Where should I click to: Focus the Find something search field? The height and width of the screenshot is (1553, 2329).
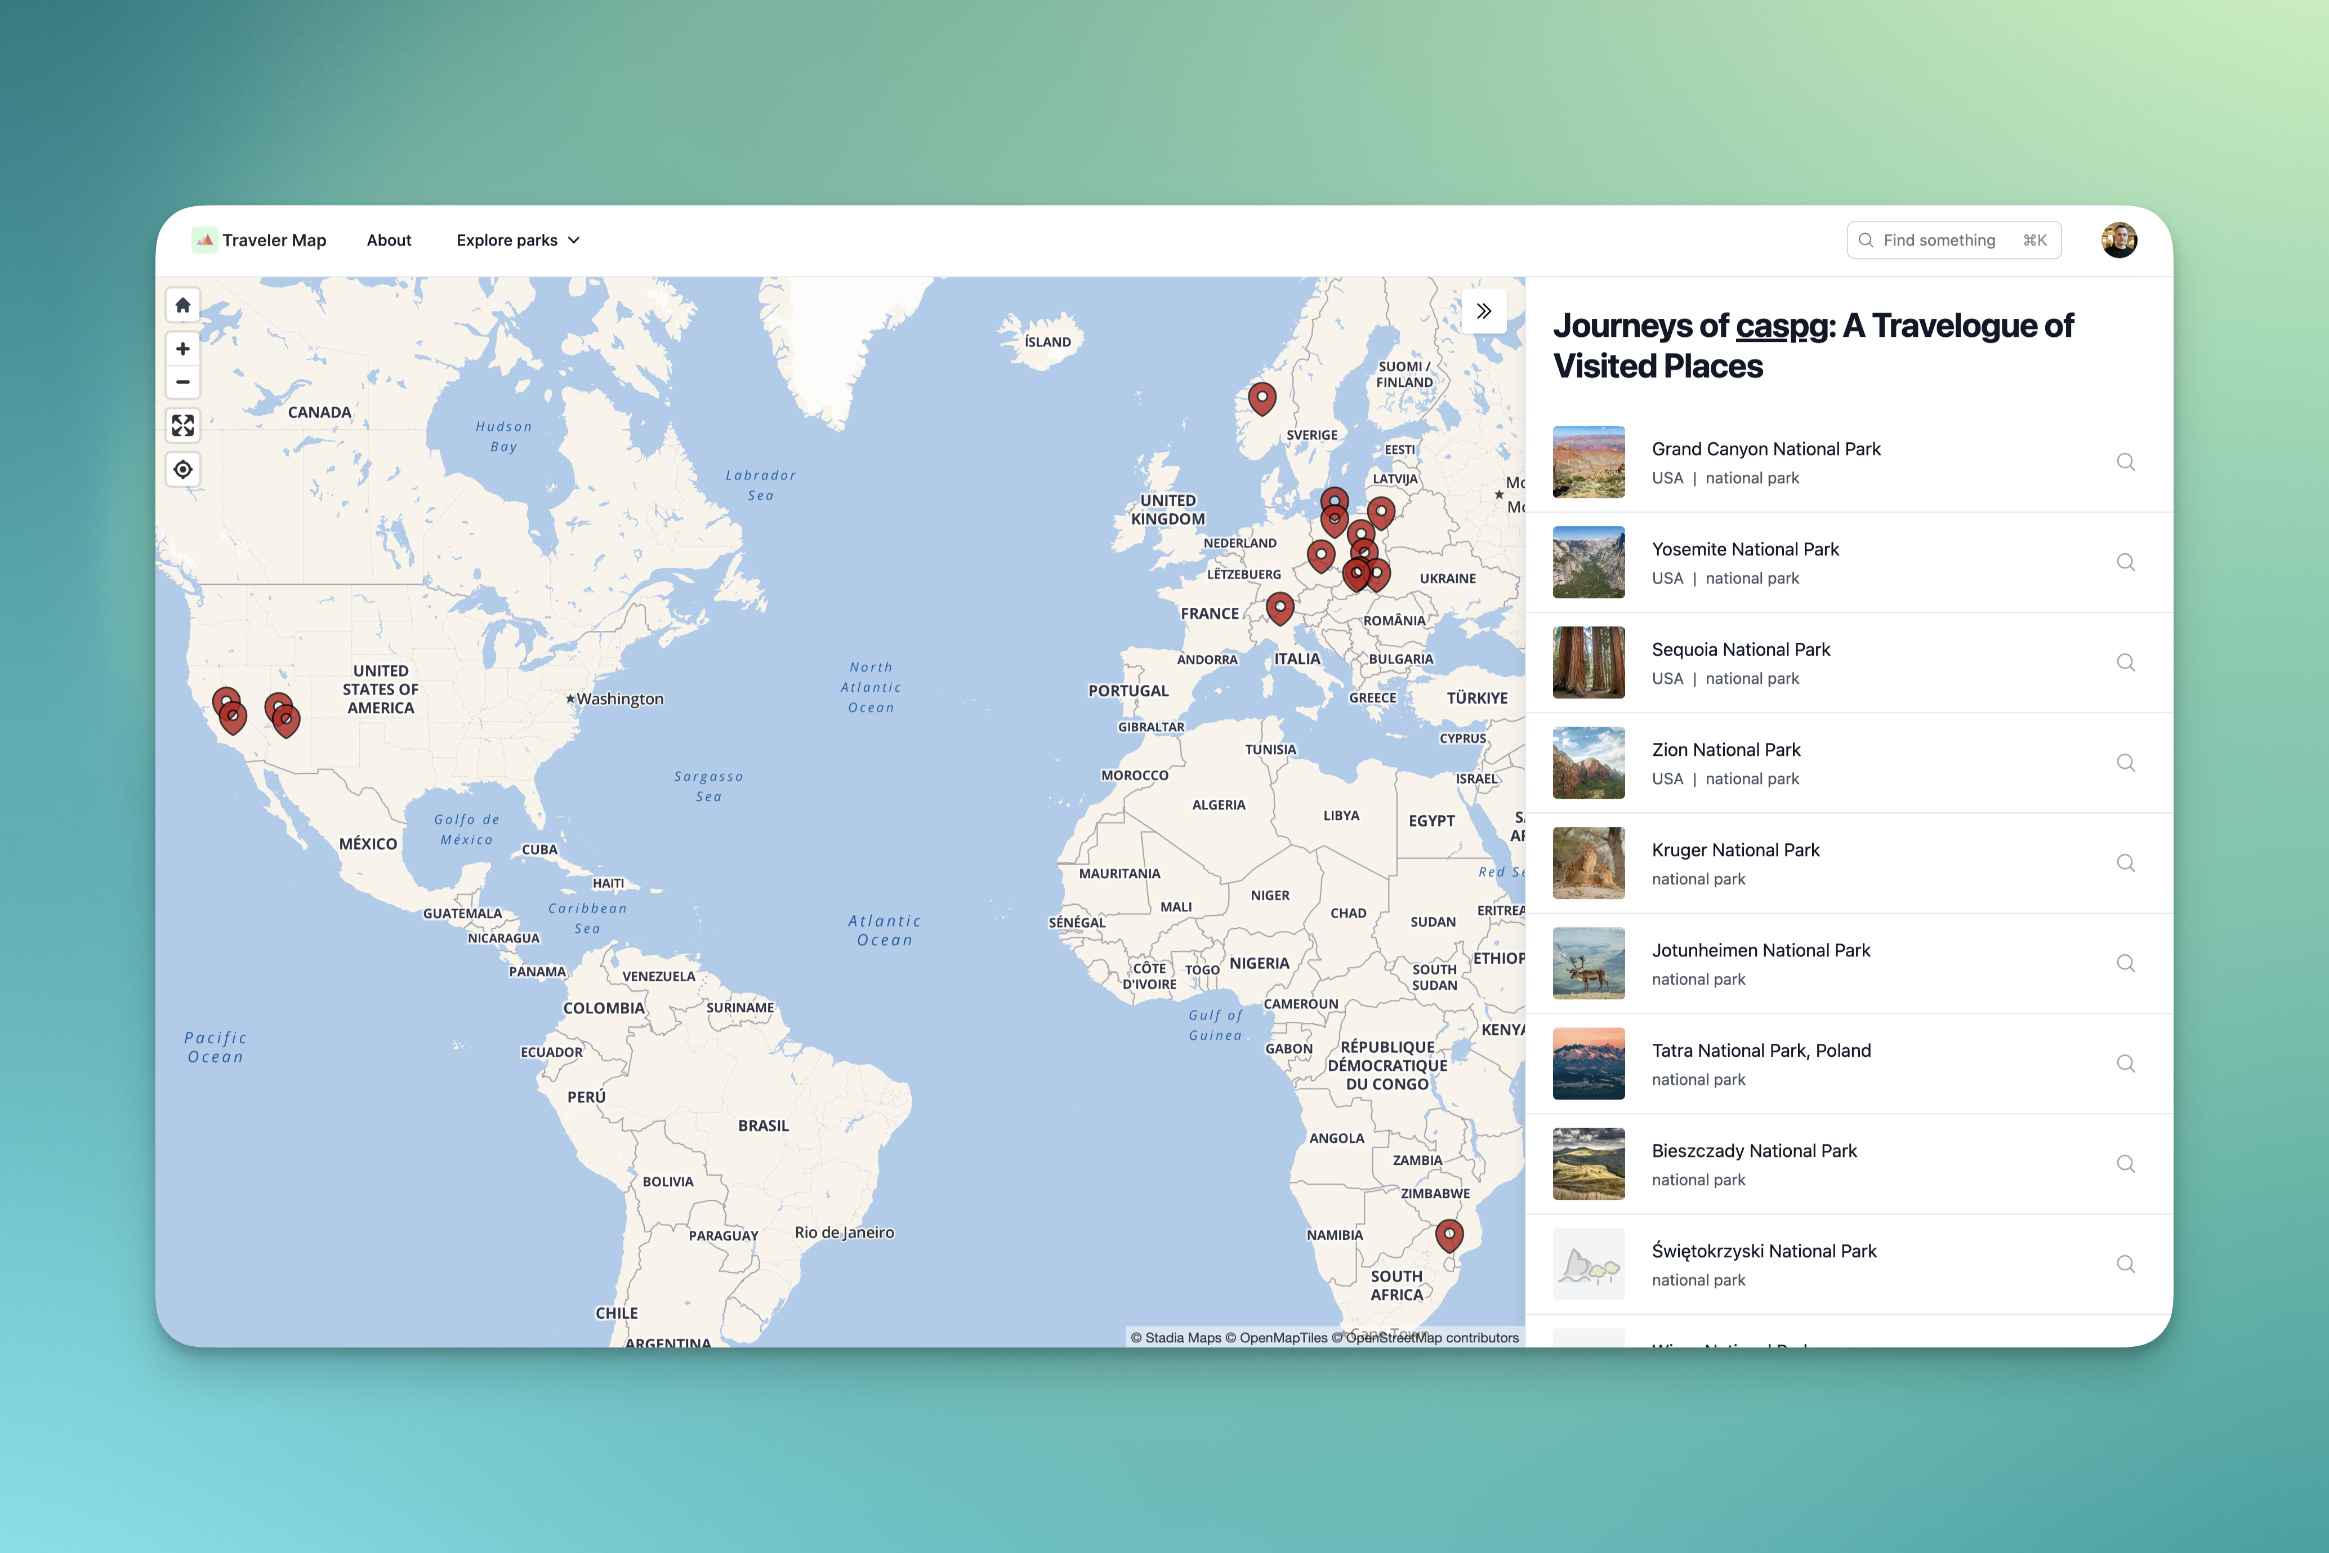coord(1953,241)
